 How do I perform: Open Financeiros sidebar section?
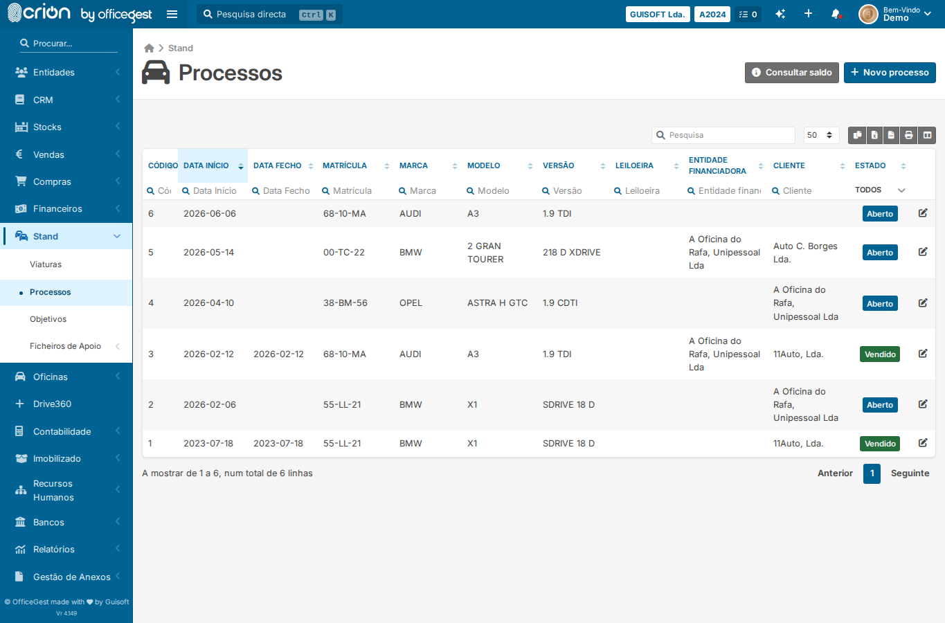coord(66,208)
